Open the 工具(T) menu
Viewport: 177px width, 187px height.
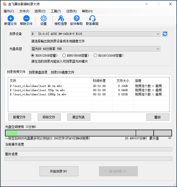click(56, 11)
